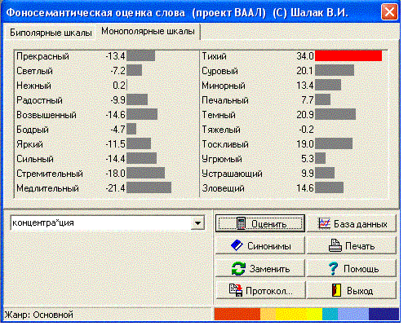Click the calculator icon on Оценить button

(x=241, y=223)
